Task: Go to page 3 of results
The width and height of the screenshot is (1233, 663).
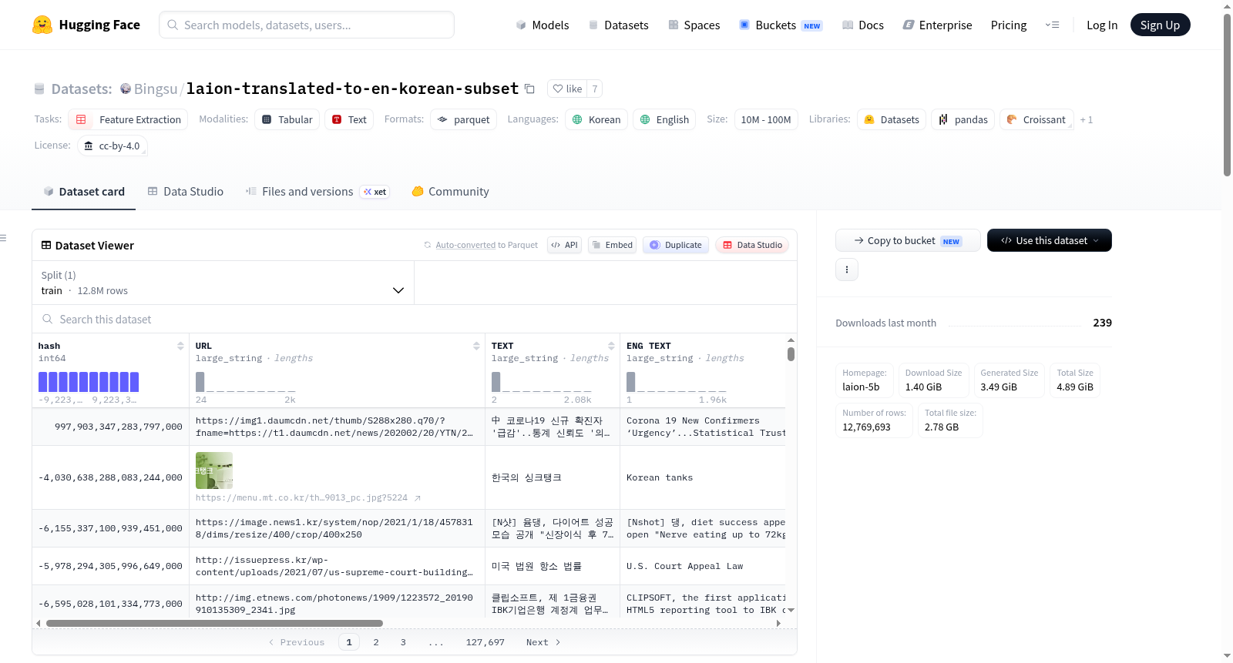Action: click(403, 642)
